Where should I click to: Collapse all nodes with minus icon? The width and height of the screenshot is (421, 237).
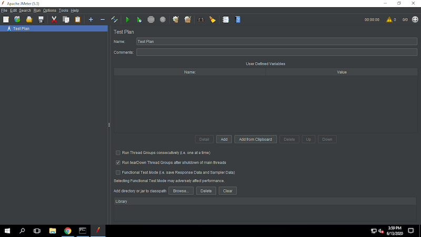103,19
